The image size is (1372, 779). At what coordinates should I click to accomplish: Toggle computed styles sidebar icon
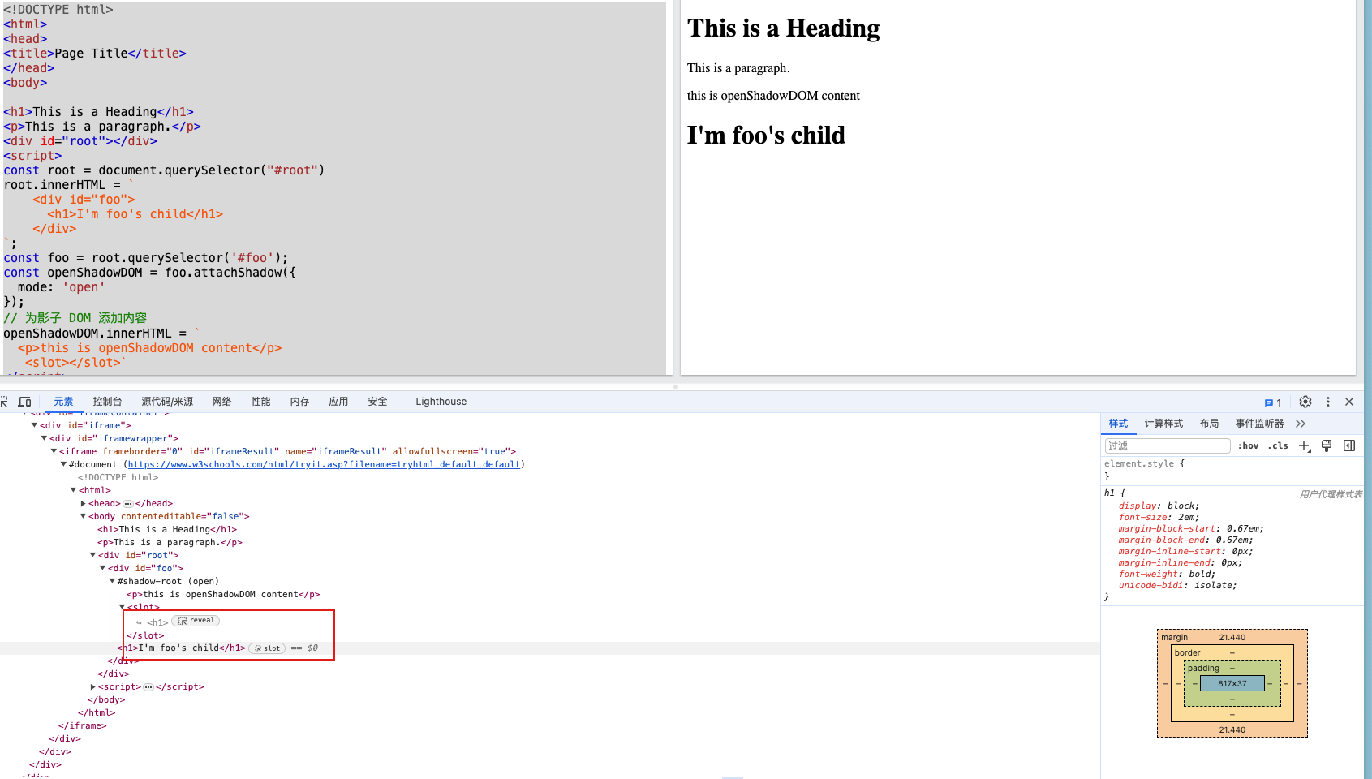[x=1349, y=445]
